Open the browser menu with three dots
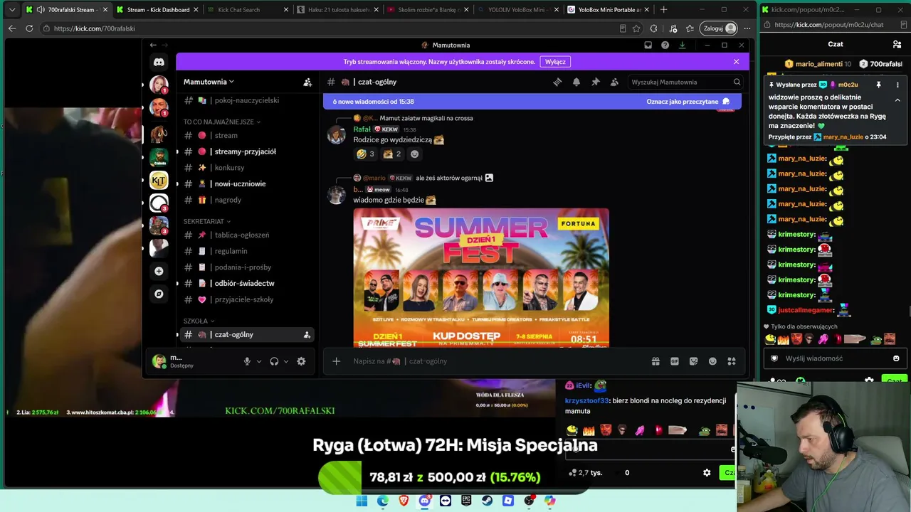 click(x=747, y=28)
